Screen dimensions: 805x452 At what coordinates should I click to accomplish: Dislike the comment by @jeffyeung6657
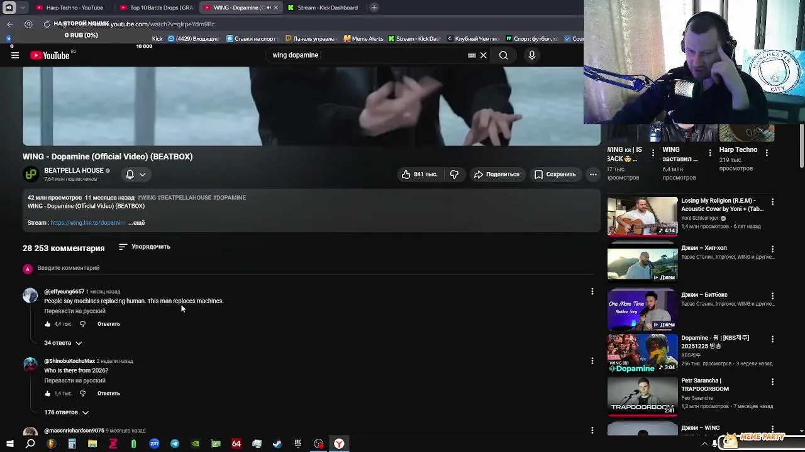click(82, 324)
